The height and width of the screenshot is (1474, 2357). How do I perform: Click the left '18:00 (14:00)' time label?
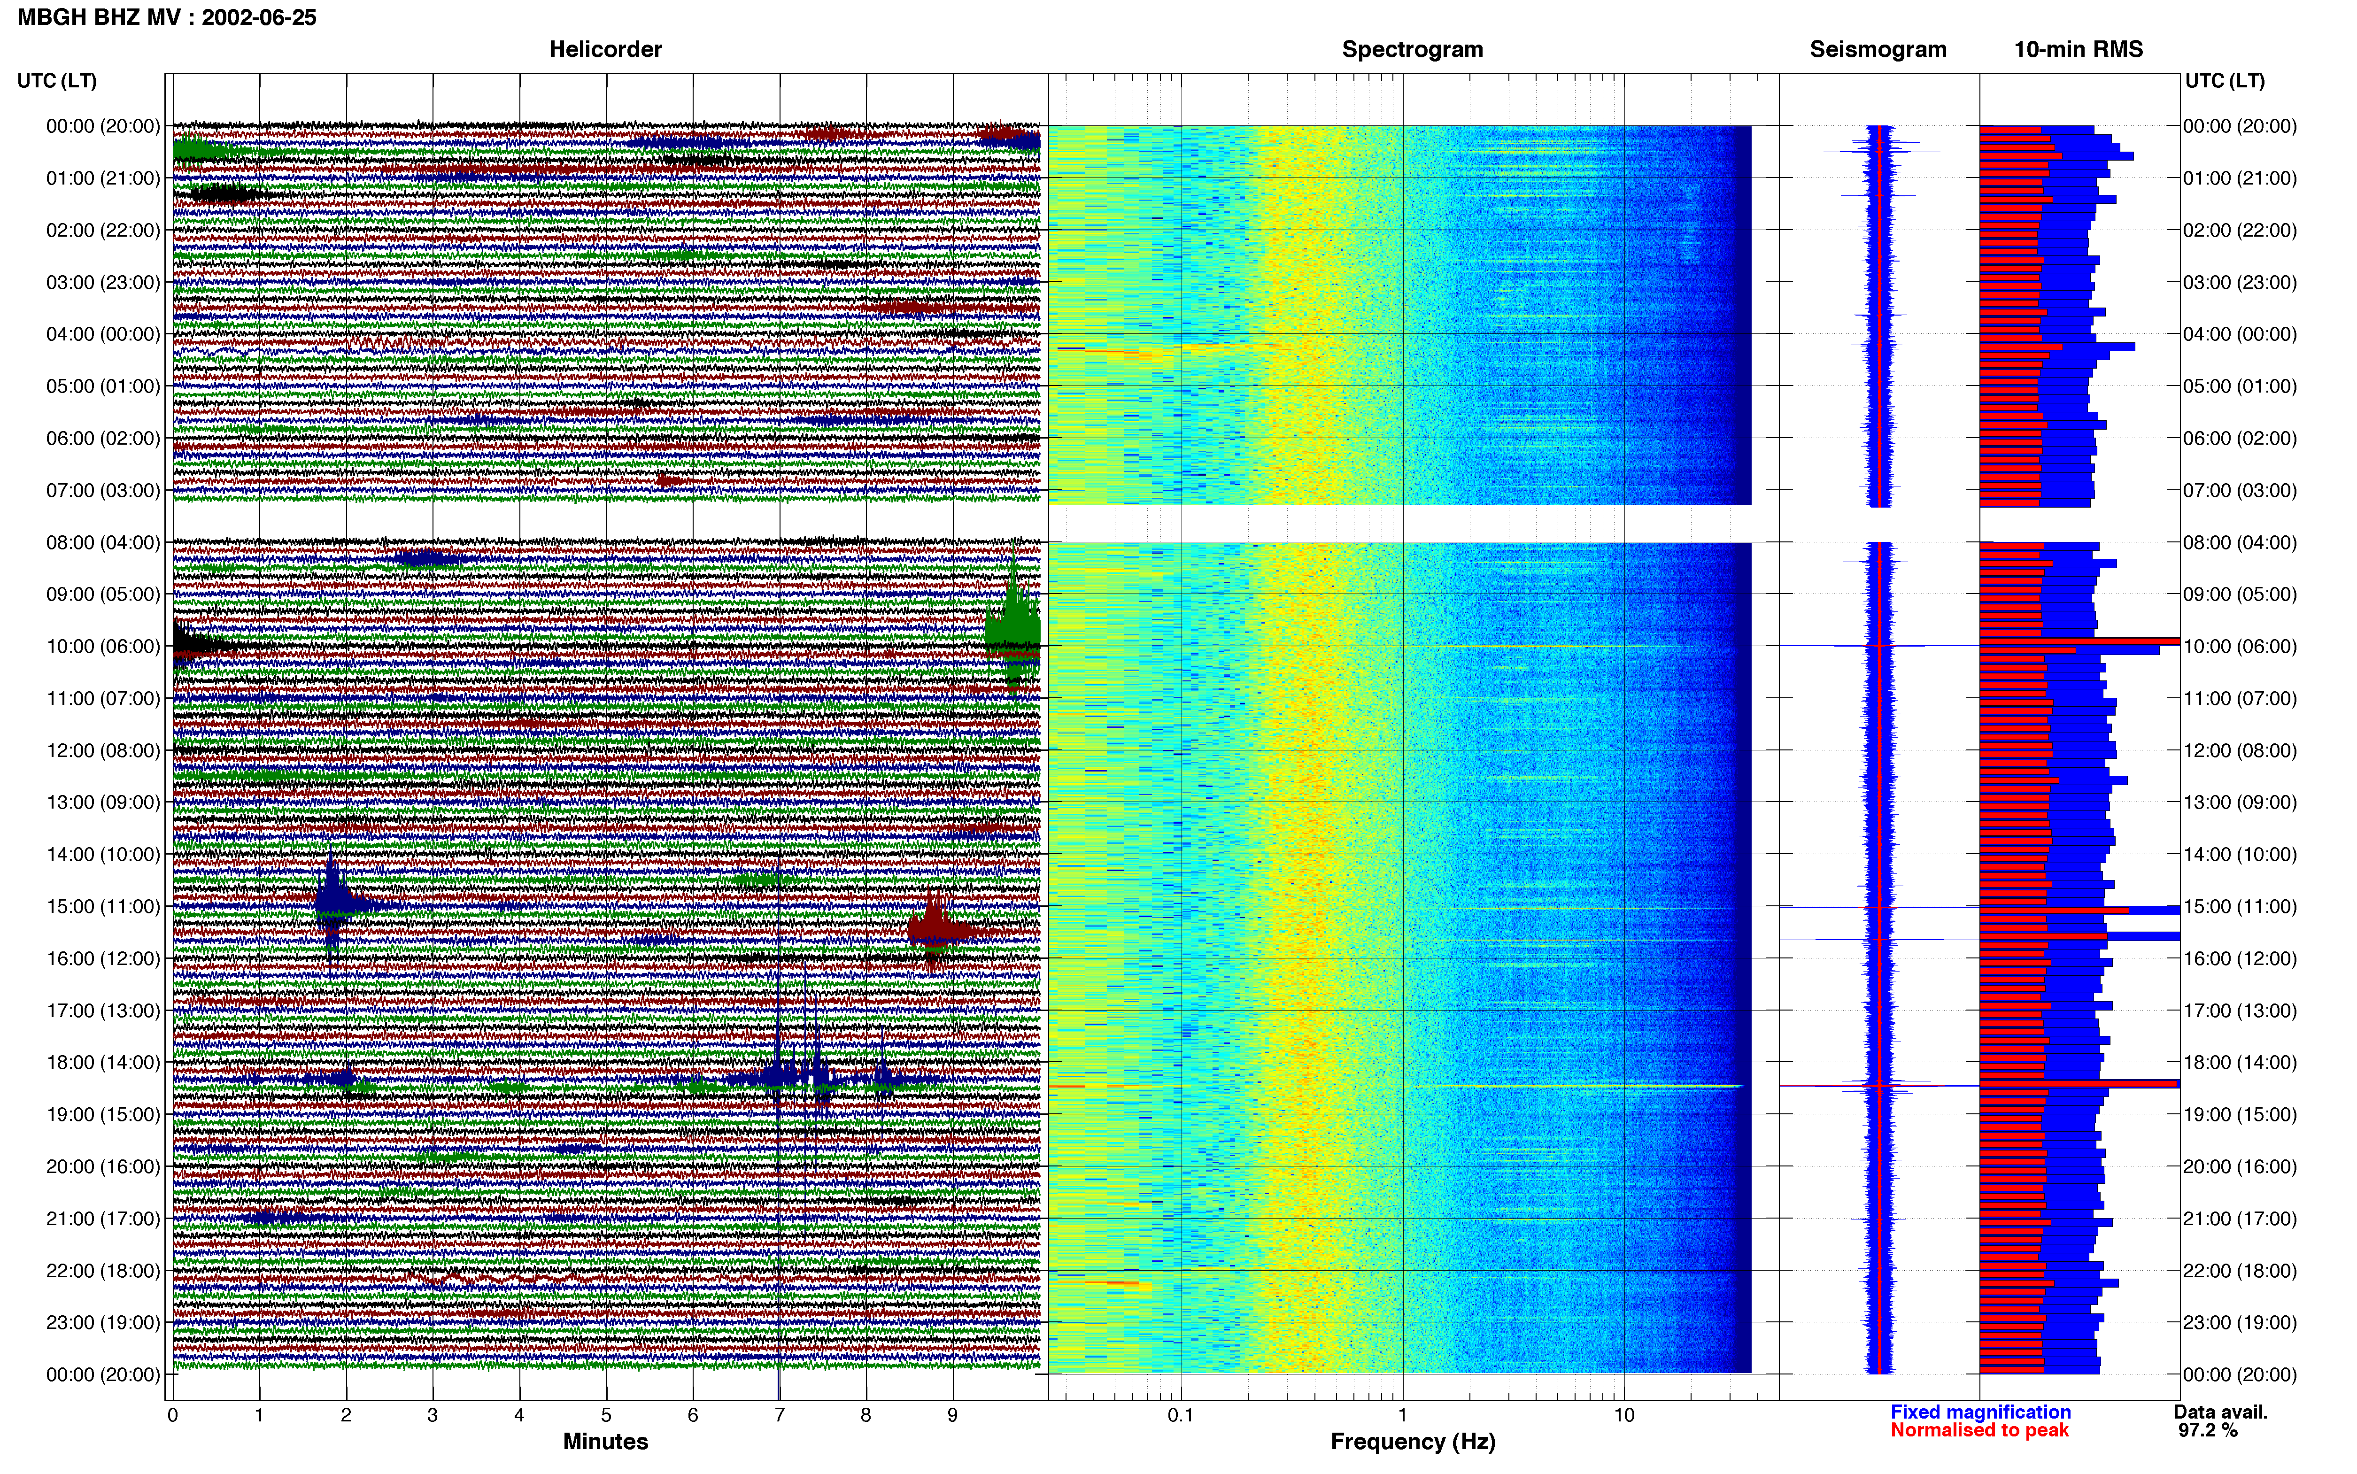[x=103, y=1063]
